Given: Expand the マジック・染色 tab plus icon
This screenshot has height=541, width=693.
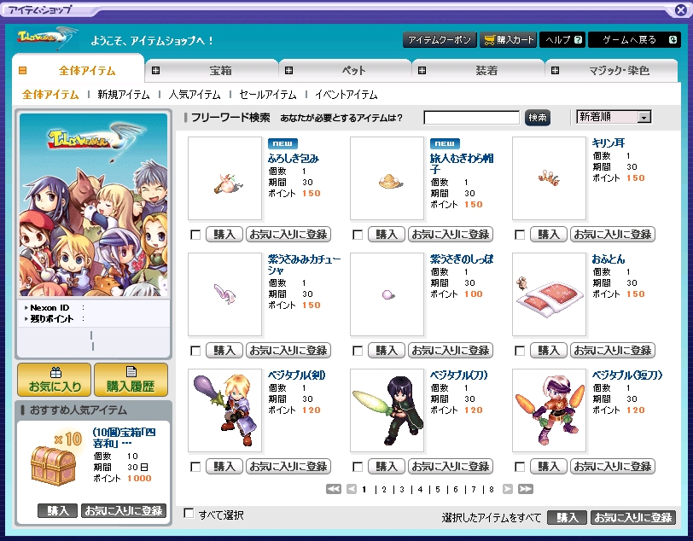Looking at the screenshot, I should [x=555, y=70].
